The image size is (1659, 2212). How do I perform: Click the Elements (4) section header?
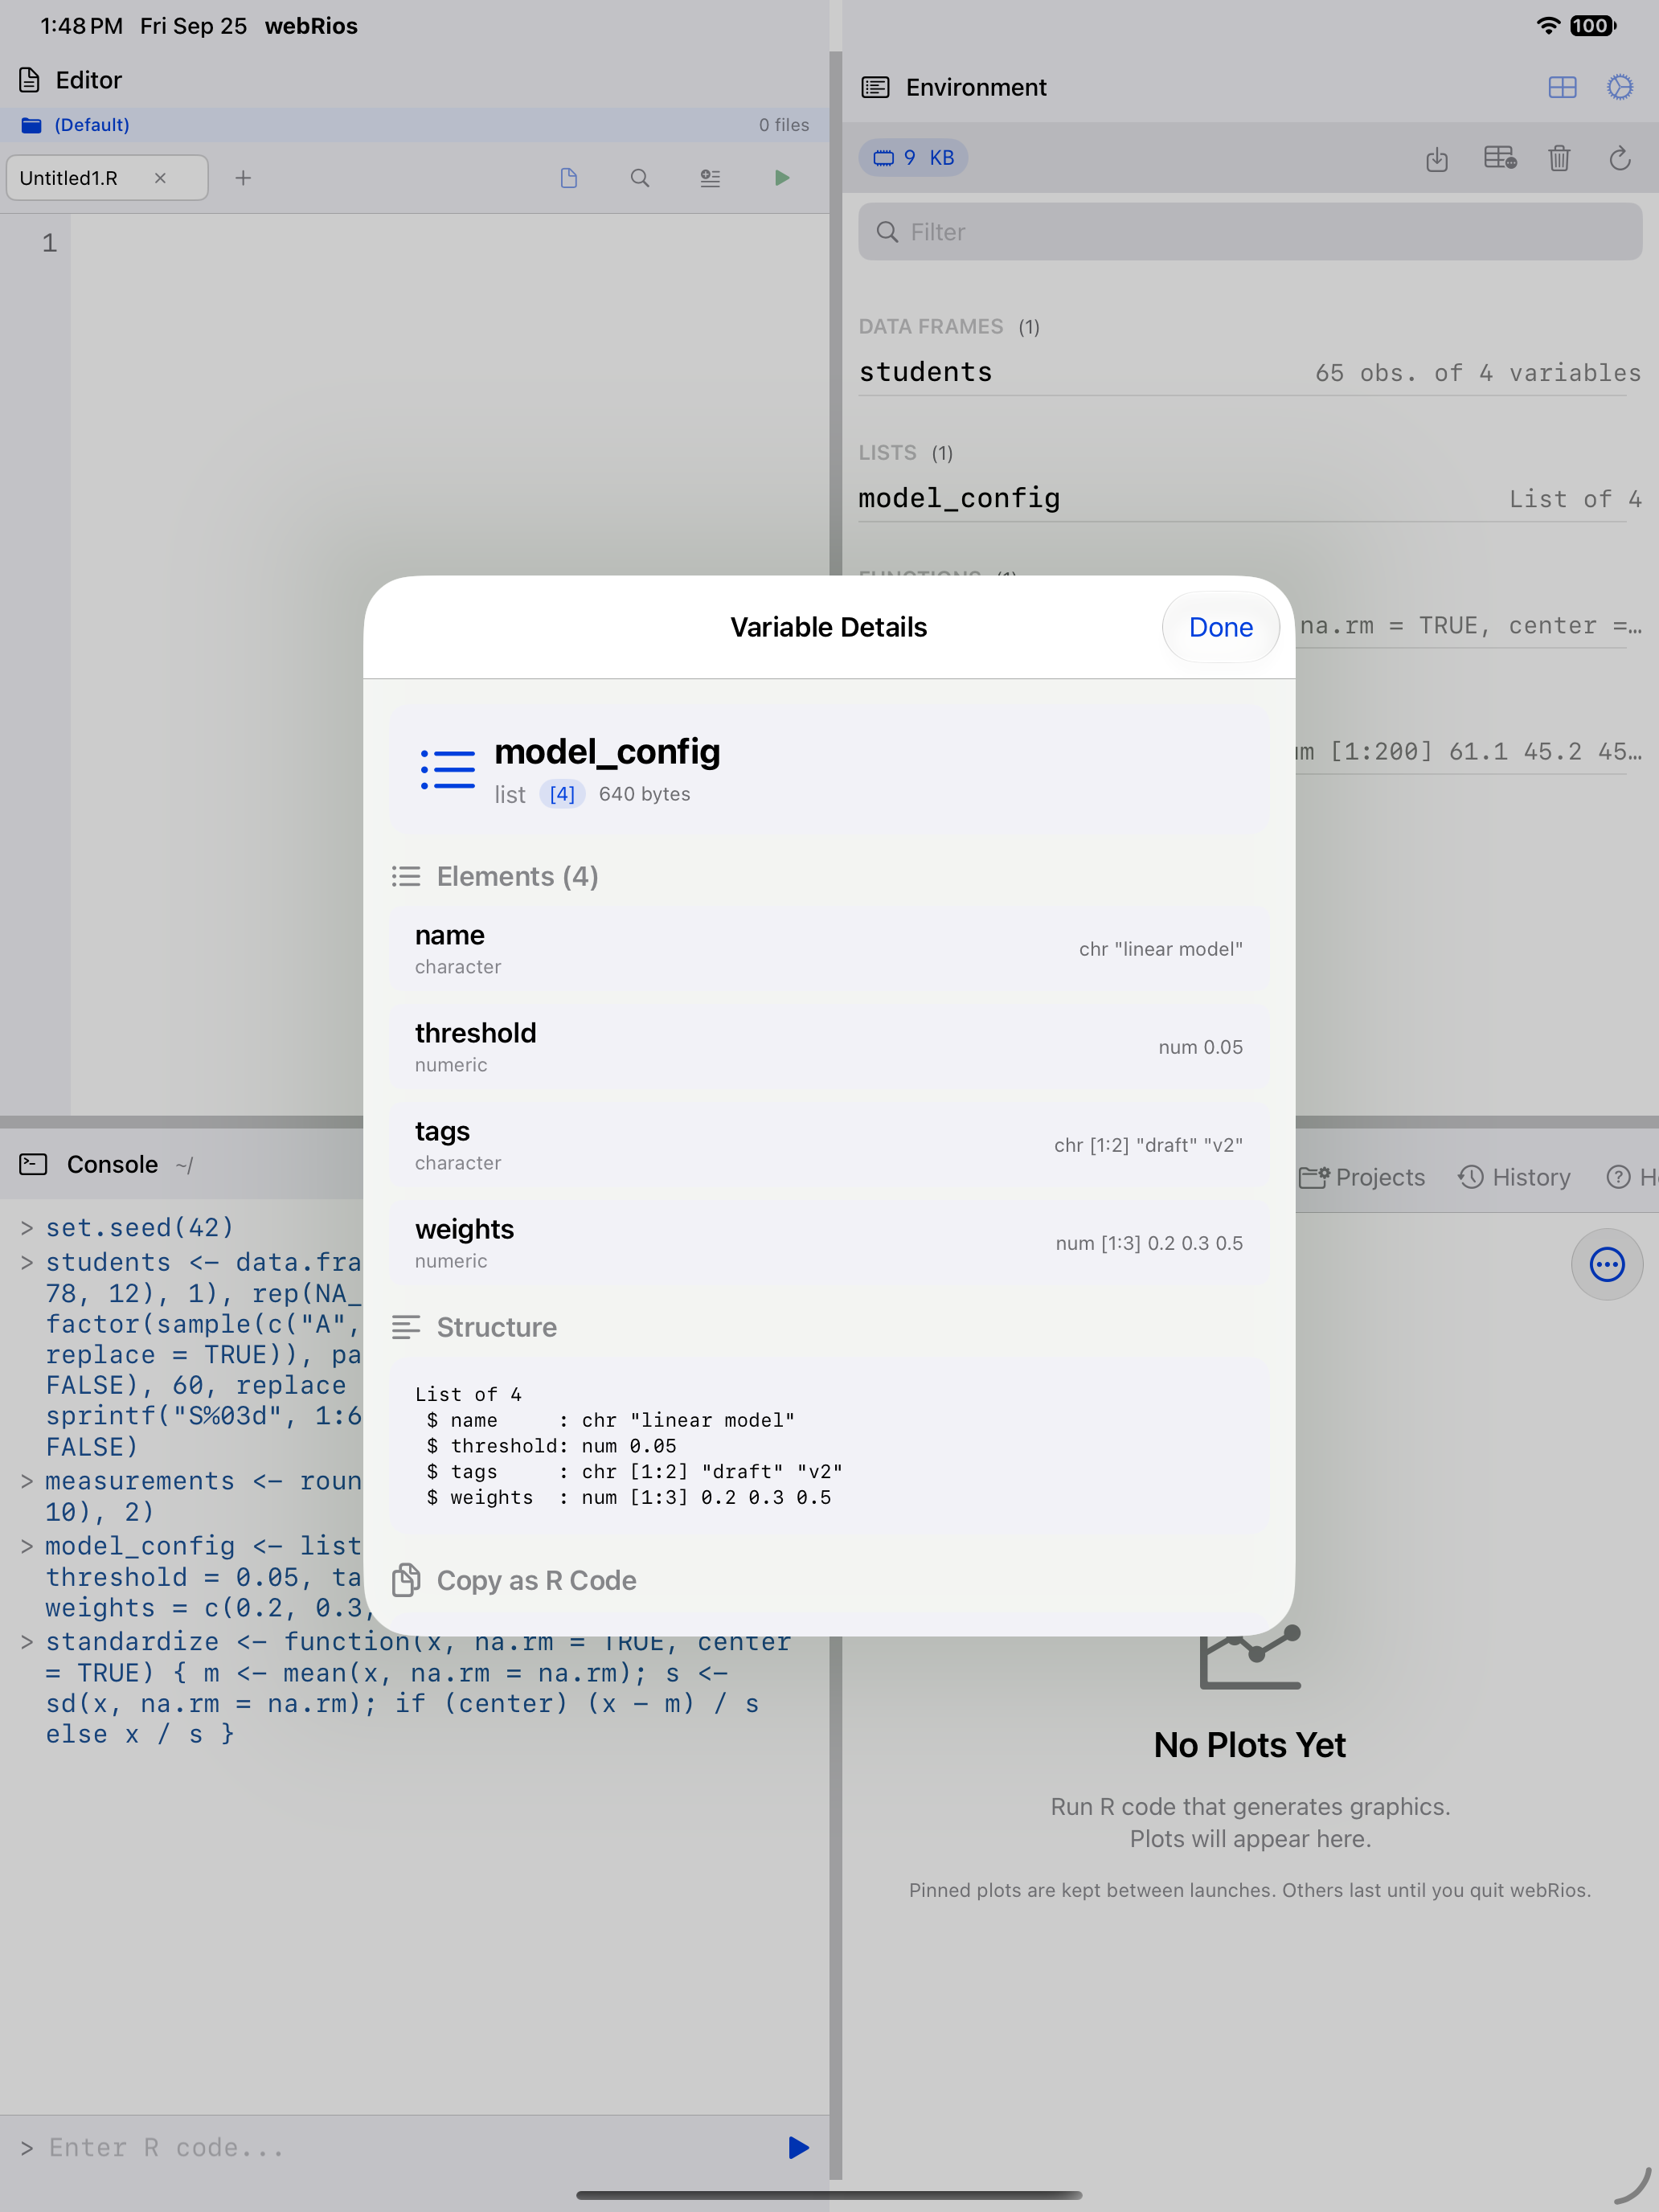pyautogui.click(x=495, y=876)
